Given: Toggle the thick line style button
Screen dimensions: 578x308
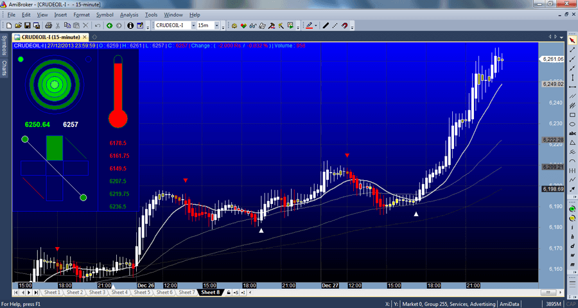Looking at the screenshot, I should point(326,26).
